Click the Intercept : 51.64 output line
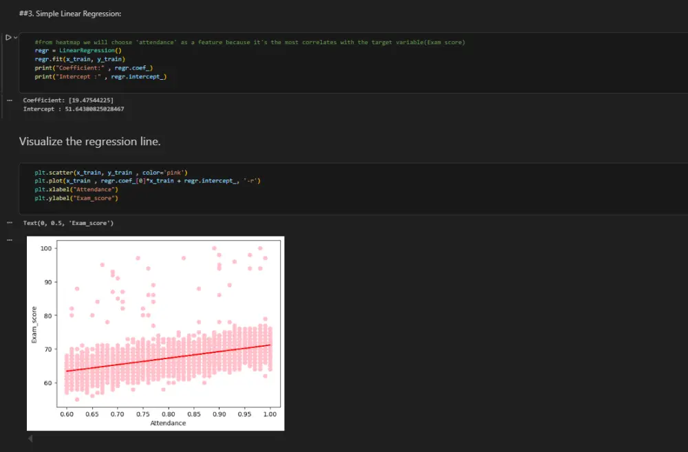Screen dimensions: 688x452 73,109
